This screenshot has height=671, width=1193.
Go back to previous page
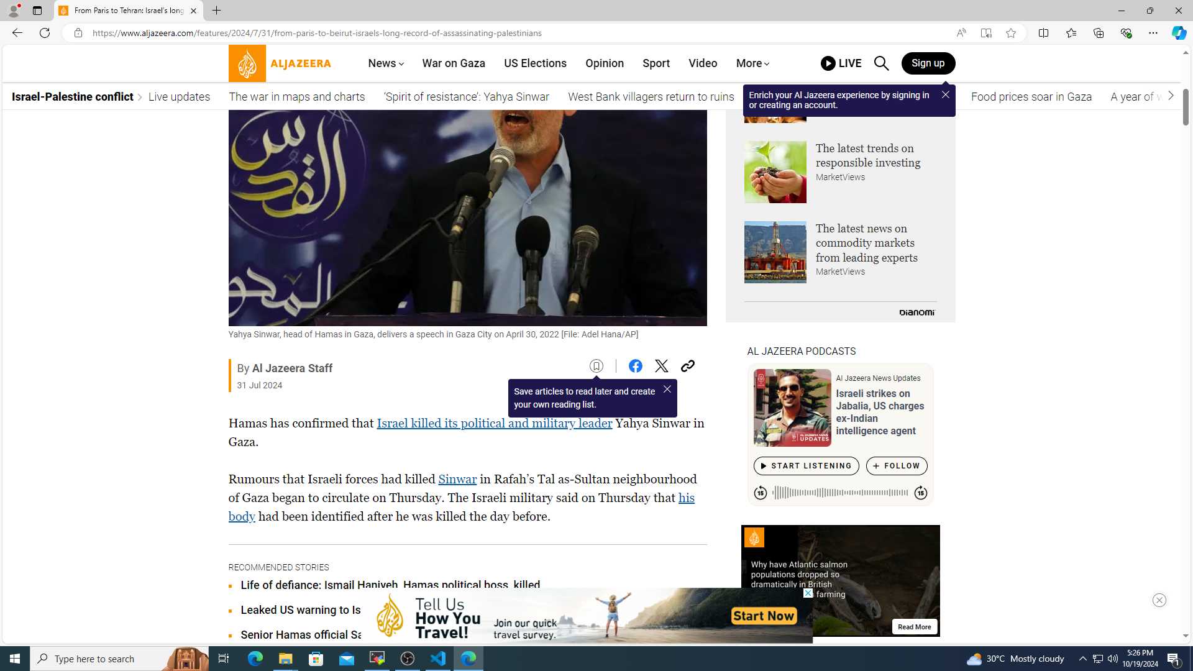coord(17,33)
